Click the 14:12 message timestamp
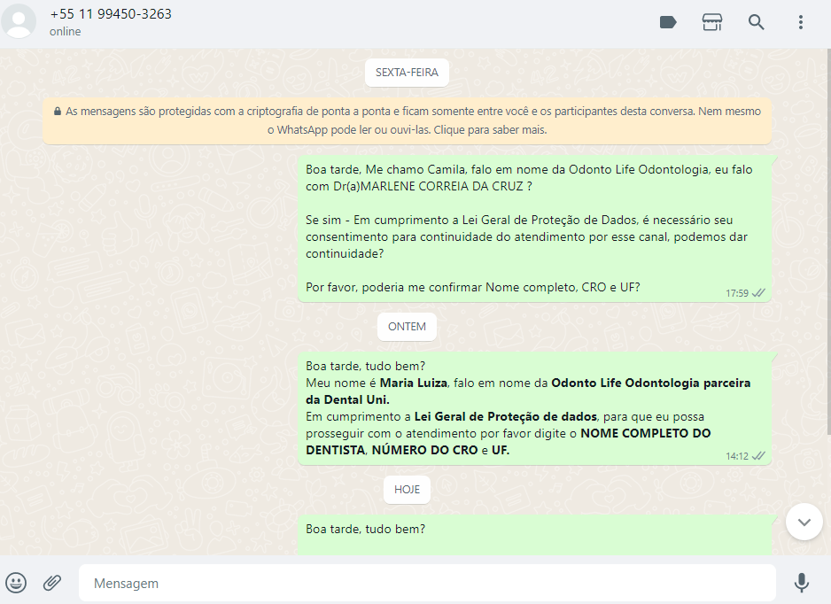Viewport: 831px width, 604px height. 737,456
